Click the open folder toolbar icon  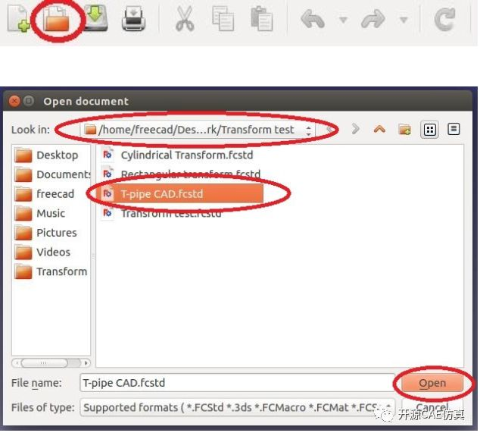click(x=56, y=20)
